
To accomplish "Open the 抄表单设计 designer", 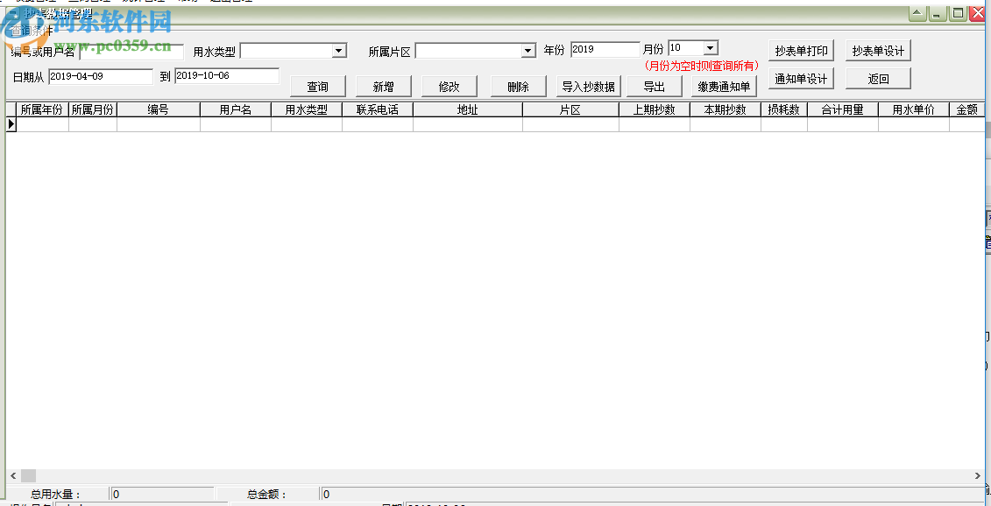I will coord(879,51).
